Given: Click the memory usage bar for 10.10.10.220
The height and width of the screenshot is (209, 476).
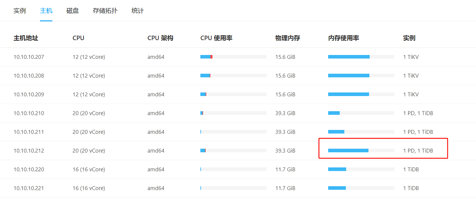Looking at the screenshot, I should [361, 169].
